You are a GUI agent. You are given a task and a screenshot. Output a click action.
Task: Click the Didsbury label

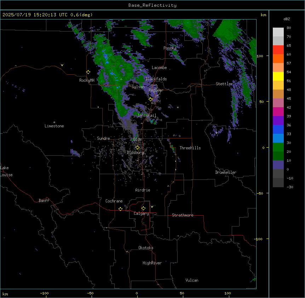click(136, 153)
